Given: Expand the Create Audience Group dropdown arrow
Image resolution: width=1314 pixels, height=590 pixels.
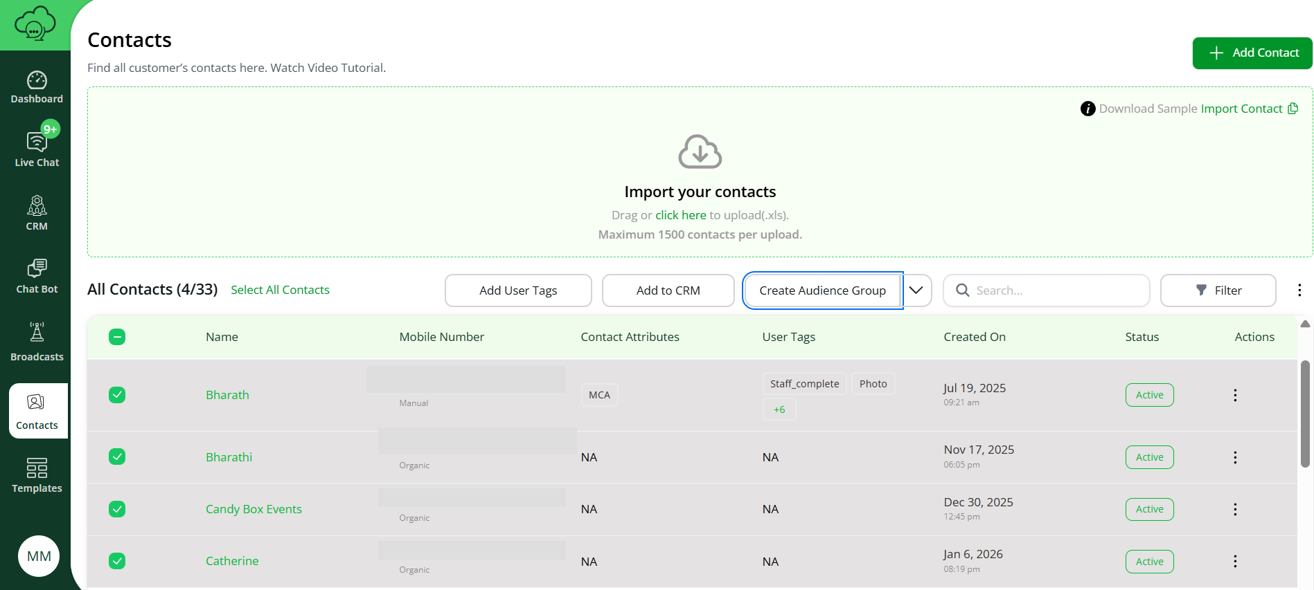Looking at the screenshot, I should pos(916,291).
